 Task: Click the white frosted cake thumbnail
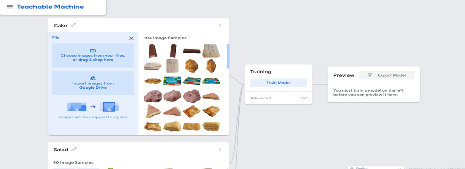point(211,51)
